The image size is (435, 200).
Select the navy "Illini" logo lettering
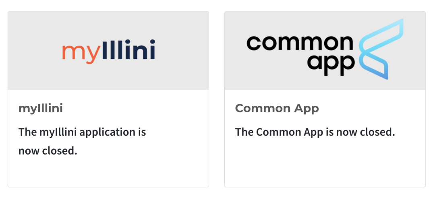(128, 49)
